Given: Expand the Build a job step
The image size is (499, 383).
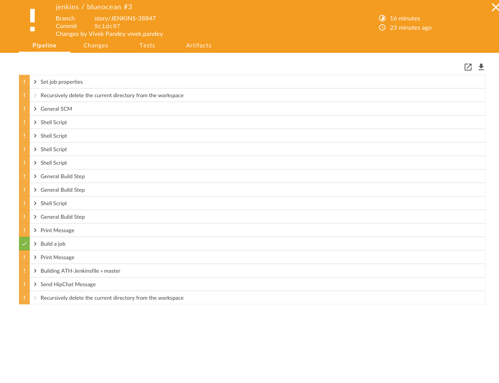Looking at the screenshot, I should [x=35, y=244].
